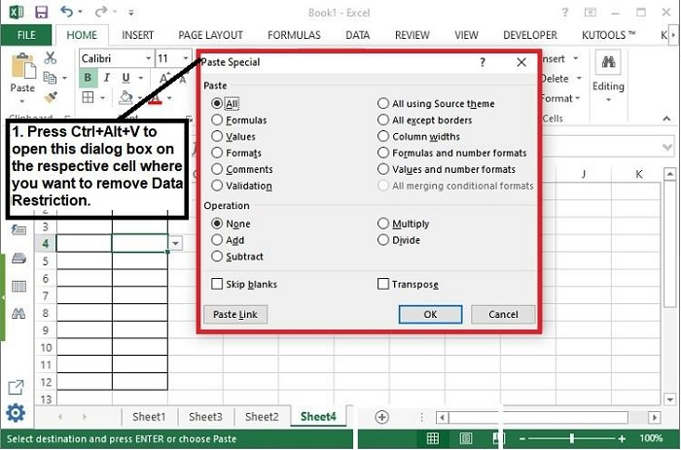Open the Underline style dropdown arrow
The width and height of the screenshot is (681, 450).
coord(141,78)
